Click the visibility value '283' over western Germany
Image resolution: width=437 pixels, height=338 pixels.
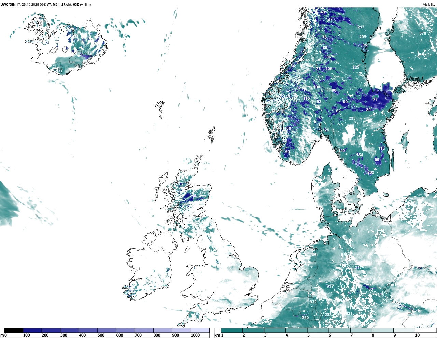pyautogui.click(x=328, y=315)
